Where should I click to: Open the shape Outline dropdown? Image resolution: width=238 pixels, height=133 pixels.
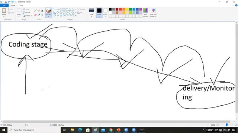[81, 9]
